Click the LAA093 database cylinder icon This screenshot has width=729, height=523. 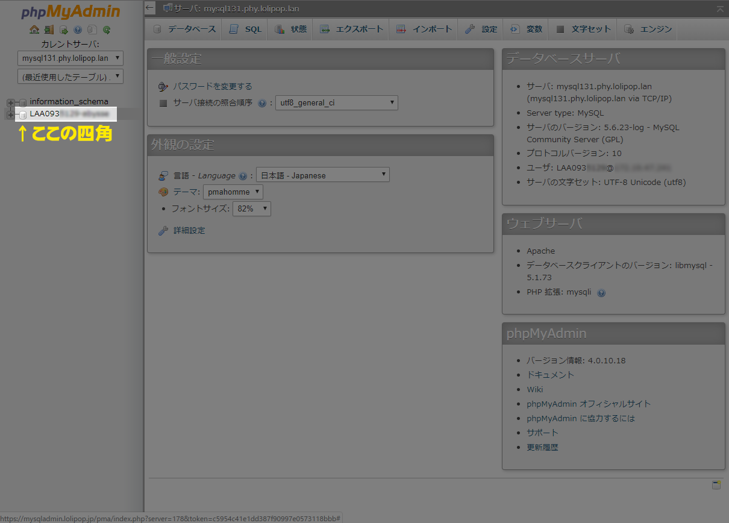tap(23, 114)
